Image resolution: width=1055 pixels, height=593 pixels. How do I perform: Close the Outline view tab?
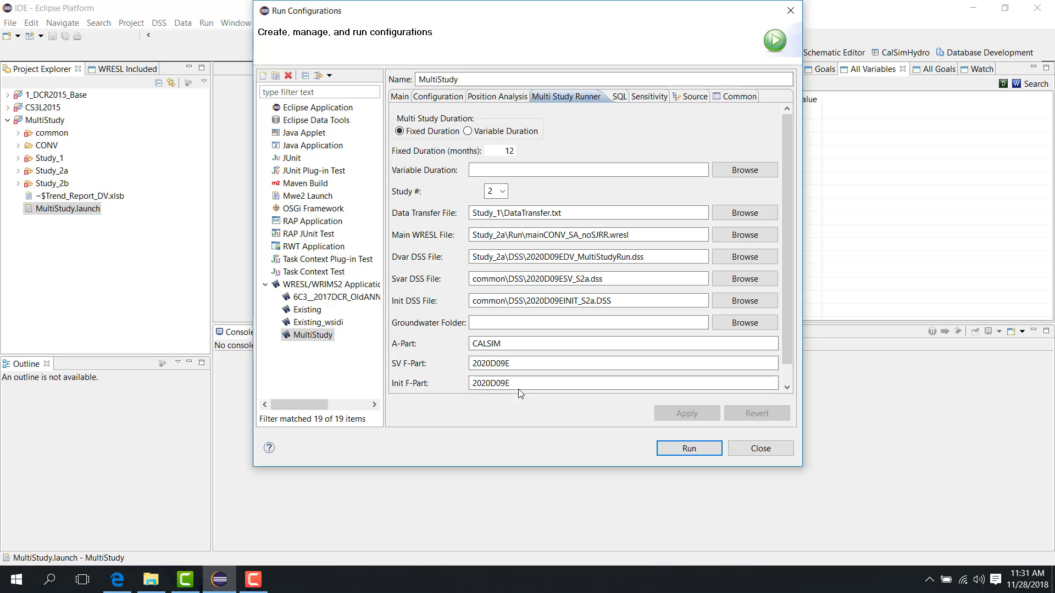[x=47, y=363]
